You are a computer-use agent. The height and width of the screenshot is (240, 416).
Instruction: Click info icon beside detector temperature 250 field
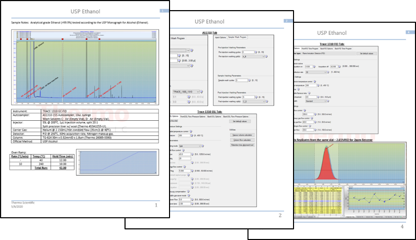click(x=318, y=85)
